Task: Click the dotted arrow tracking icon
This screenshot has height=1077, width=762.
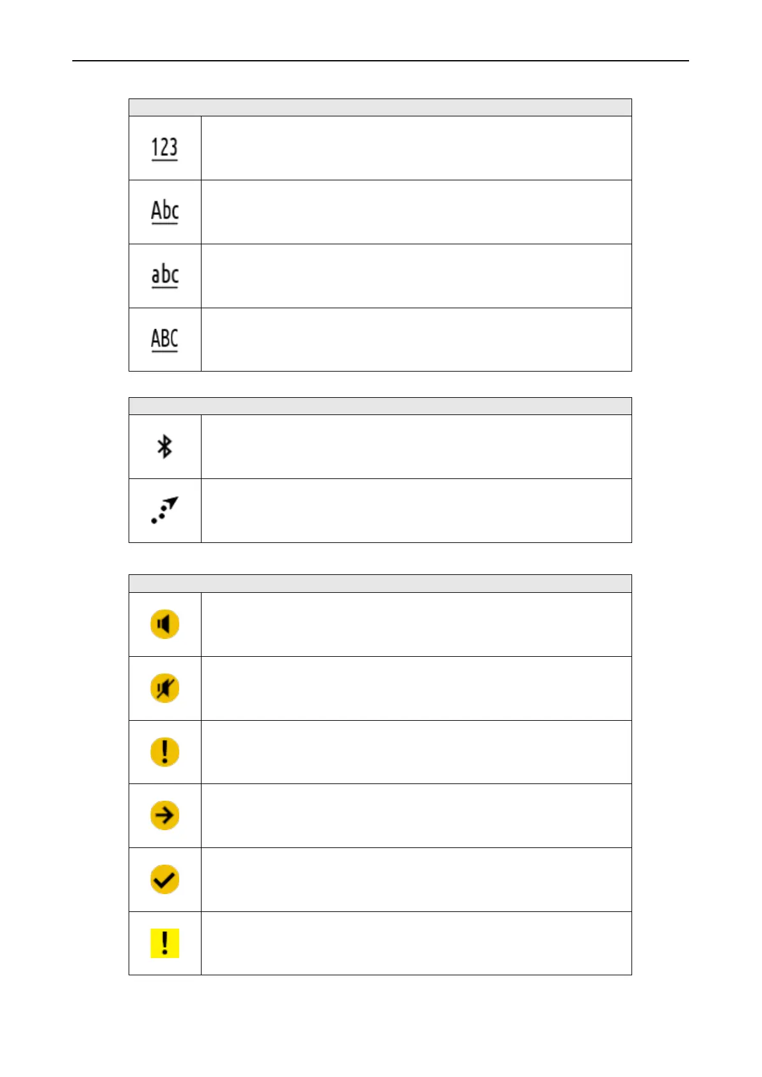Action: point(164,510)
